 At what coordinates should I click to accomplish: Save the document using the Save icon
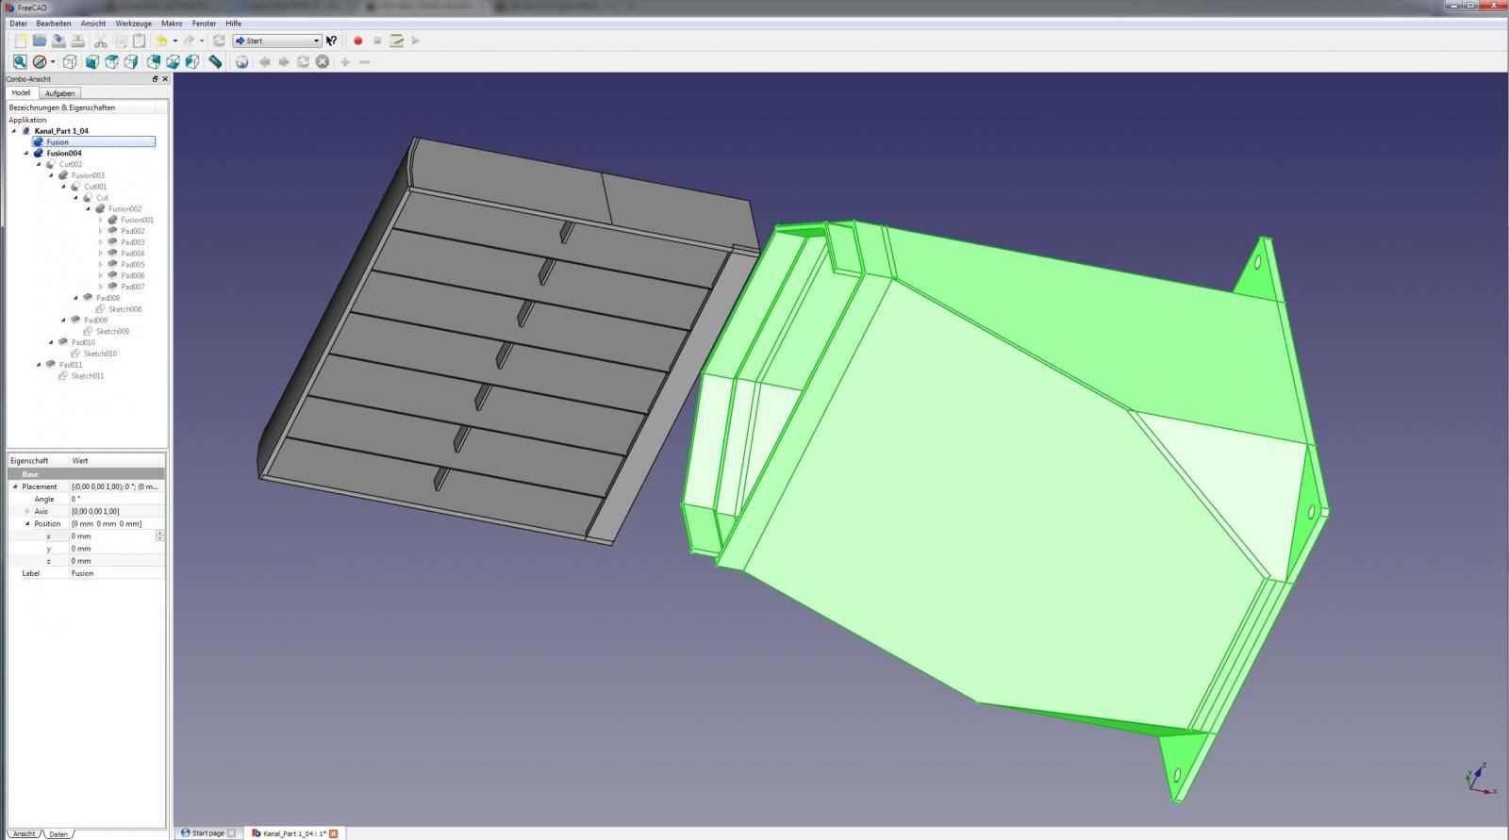point(58,41)
